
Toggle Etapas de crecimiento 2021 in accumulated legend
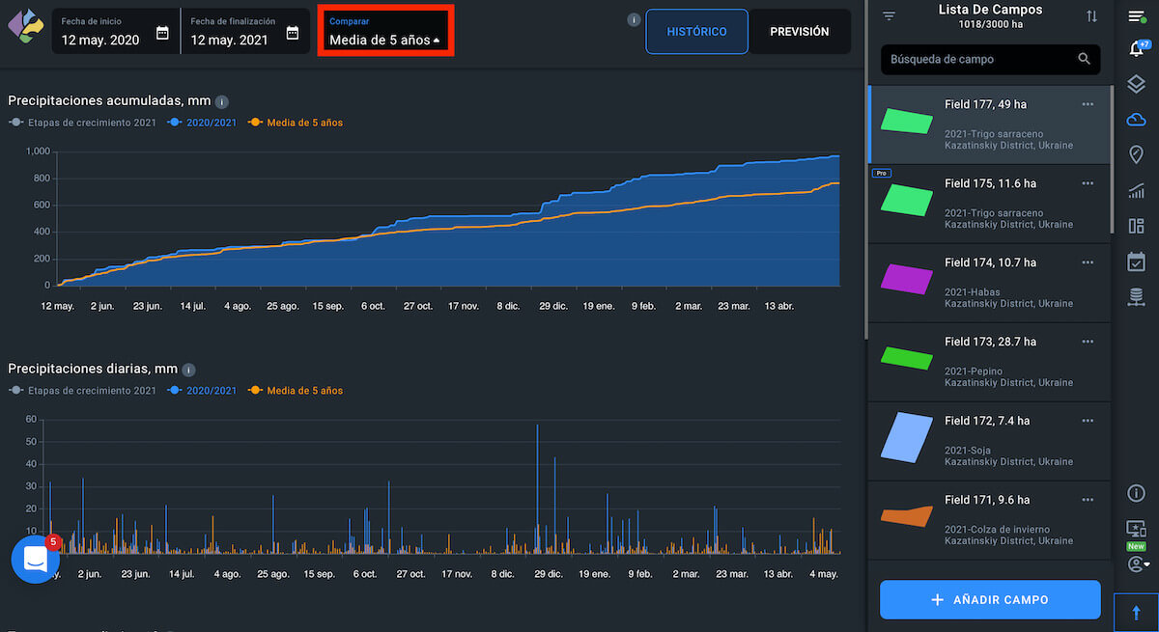(x=83, y=123)
